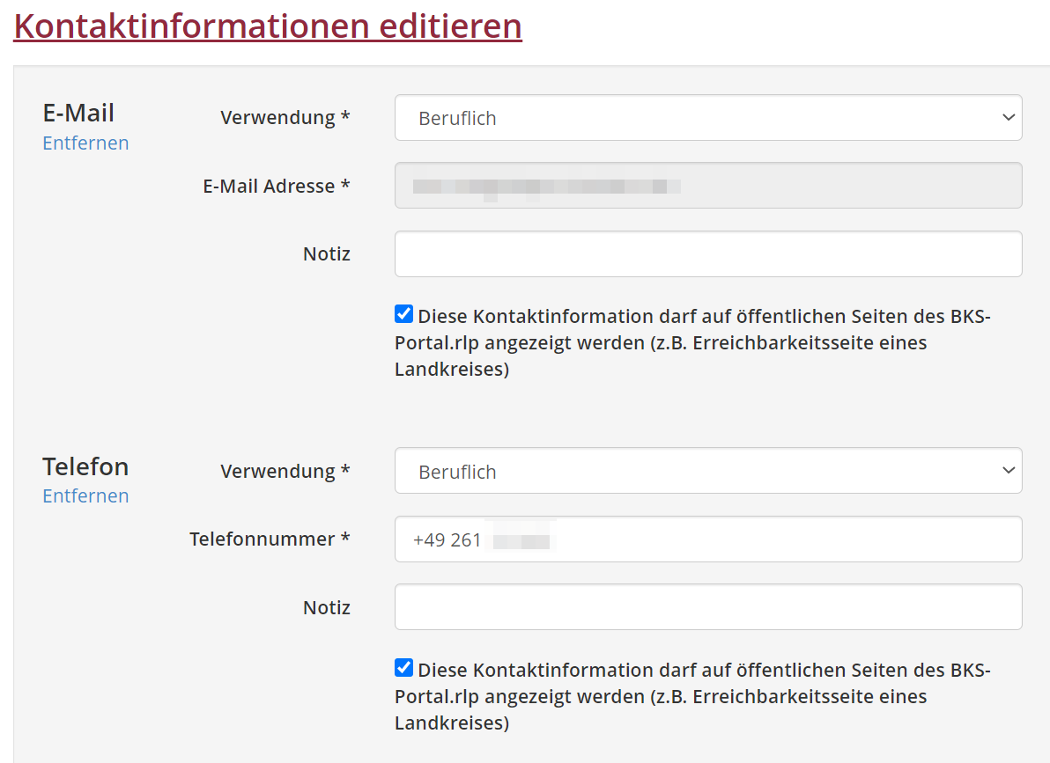
Task: Click the chevron arrow of the E-Mail Verwendung select
Action: tap(1009, 118)
